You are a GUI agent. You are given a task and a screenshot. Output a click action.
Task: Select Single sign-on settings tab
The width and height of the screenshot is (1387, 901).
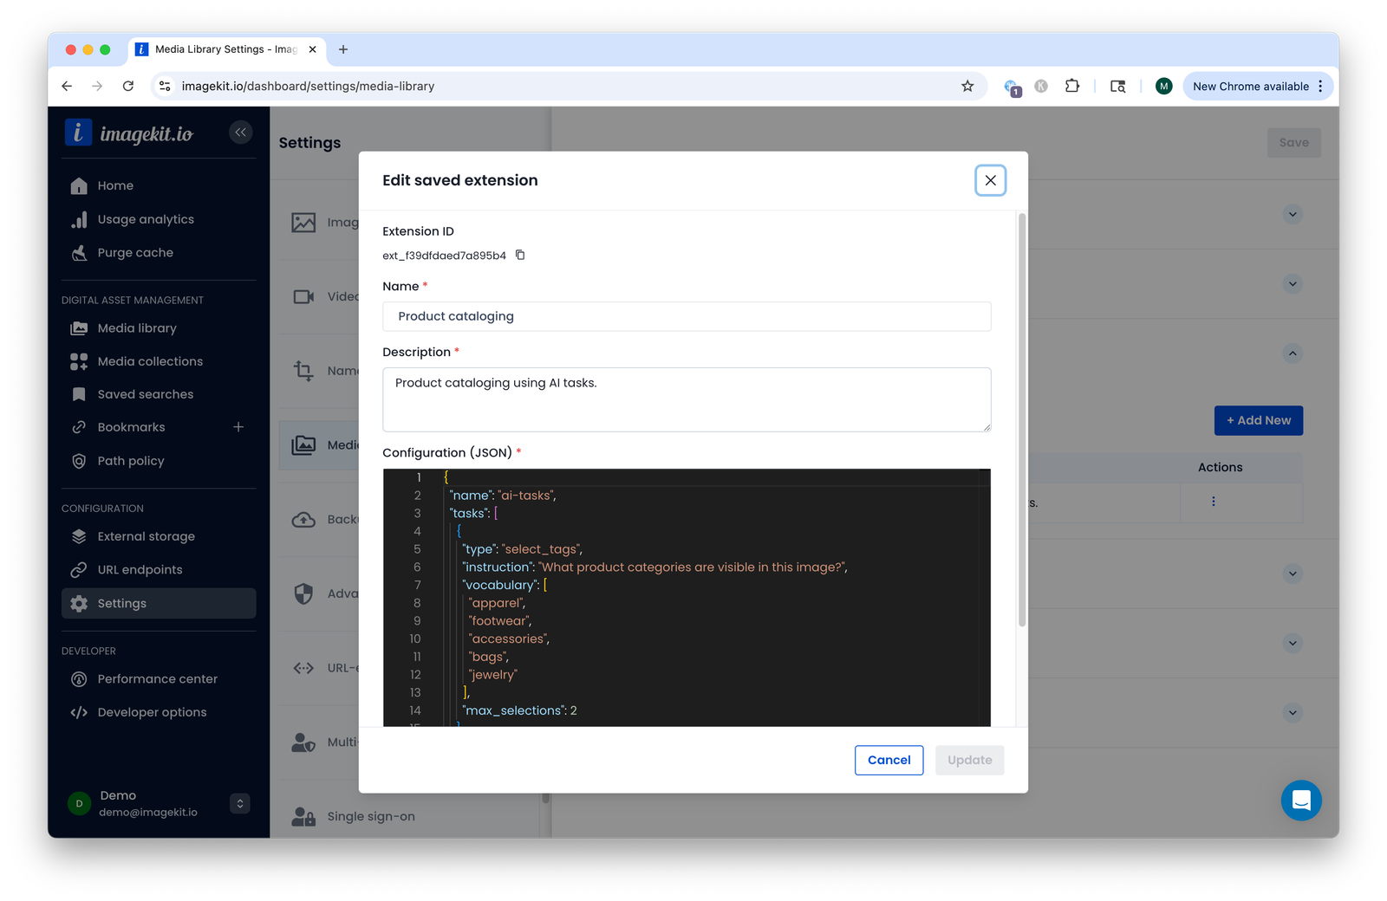(x=371, y=816)
